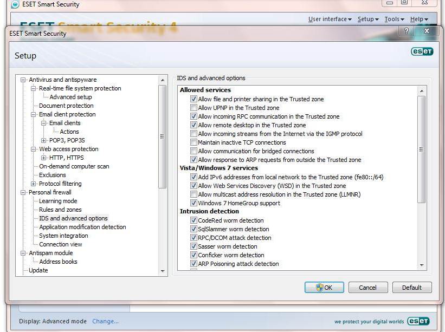Open the dialog Help question mark button
Image resolution: width=445 pixels, height=332 pixels.
click(x=407, y=31)
